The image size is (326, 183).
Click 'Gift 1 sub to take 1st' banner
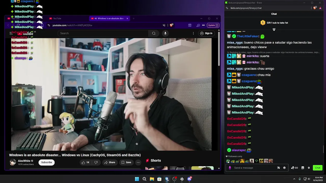(274, 23)
